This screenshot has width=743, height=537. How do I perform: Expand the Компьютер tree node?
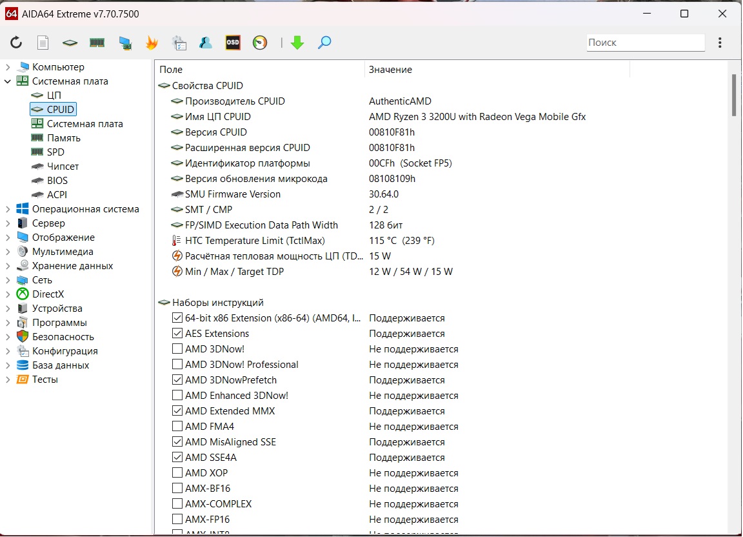pos(8,67)
